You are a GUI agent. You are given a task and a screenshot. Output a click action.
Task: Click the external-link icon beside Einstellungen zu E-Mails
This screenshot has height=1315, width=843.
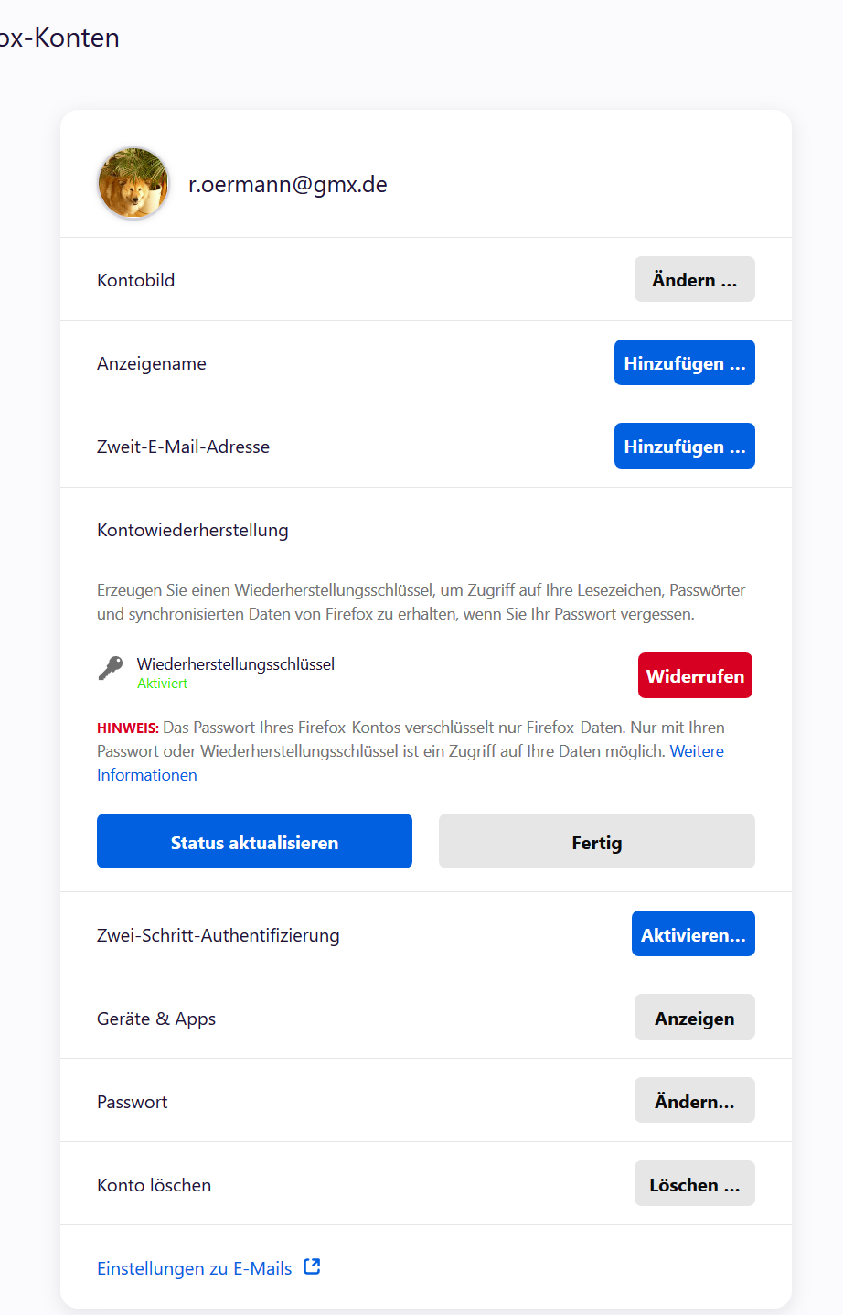(x=312, y=1266)
